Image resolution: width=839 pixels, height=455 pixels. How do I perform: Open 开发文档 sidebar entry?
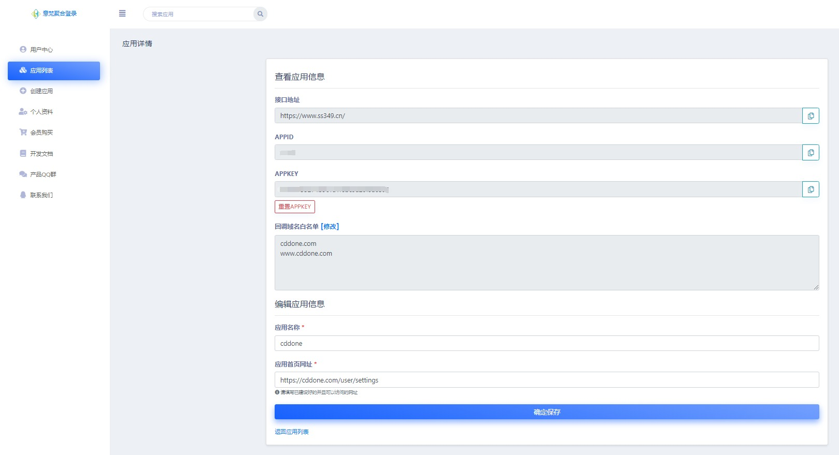tap(54, 154)
